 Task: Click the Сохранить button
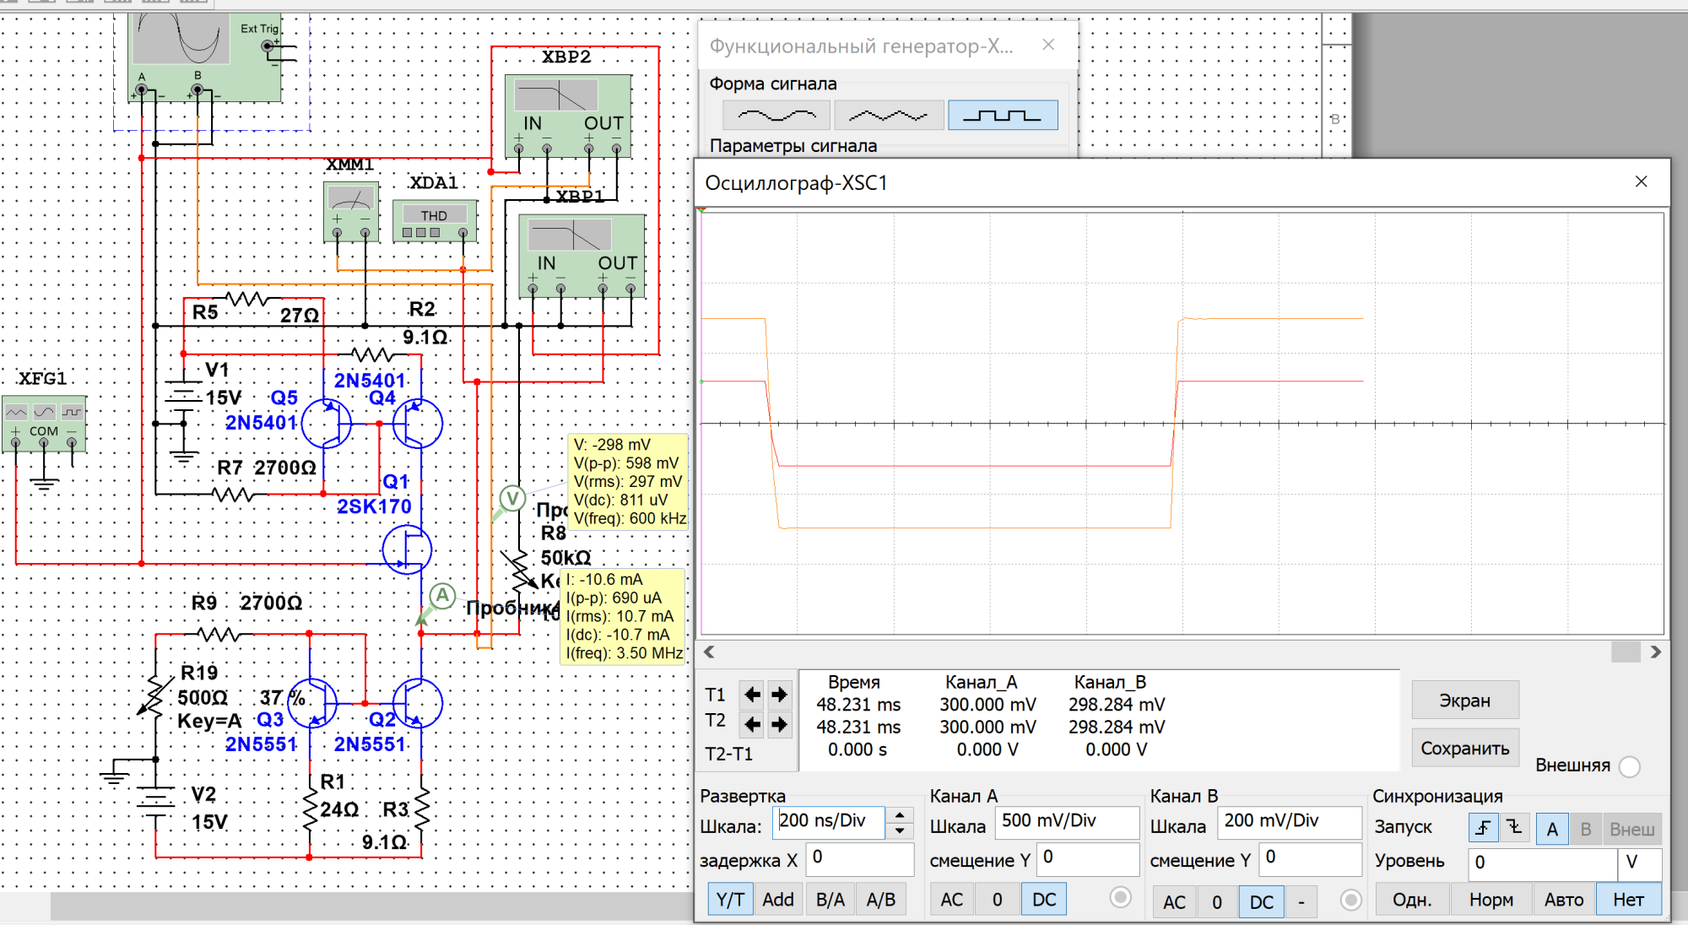click(x=1465, y=748)
